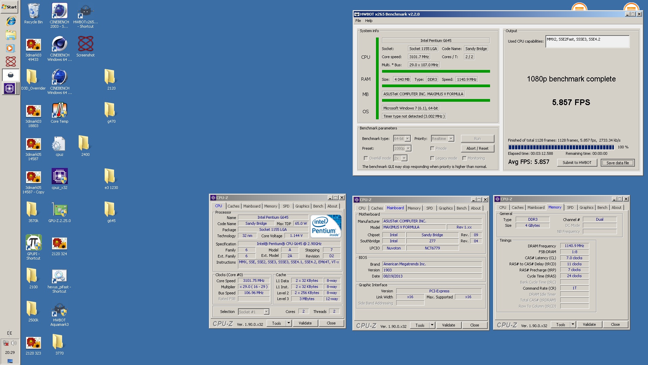Click the benchmark progress bar
The image size is (648, 365).
pos(561,147)
